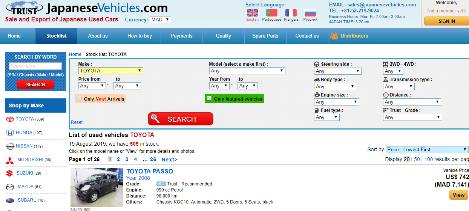Image resolution: width=469 pixels, height=211 pixels.
Task: Click the stars icon by Trust - Grade
Action: pyautogui.click(x=386, y=110)
